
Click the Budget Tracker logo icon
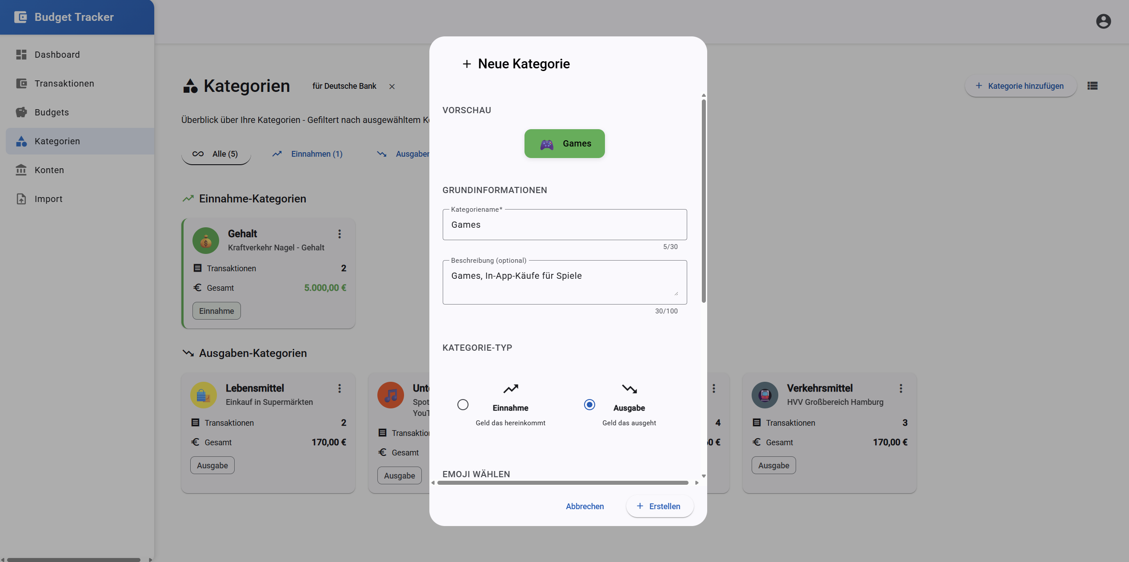pyautogui.click(x=20, y=17)
